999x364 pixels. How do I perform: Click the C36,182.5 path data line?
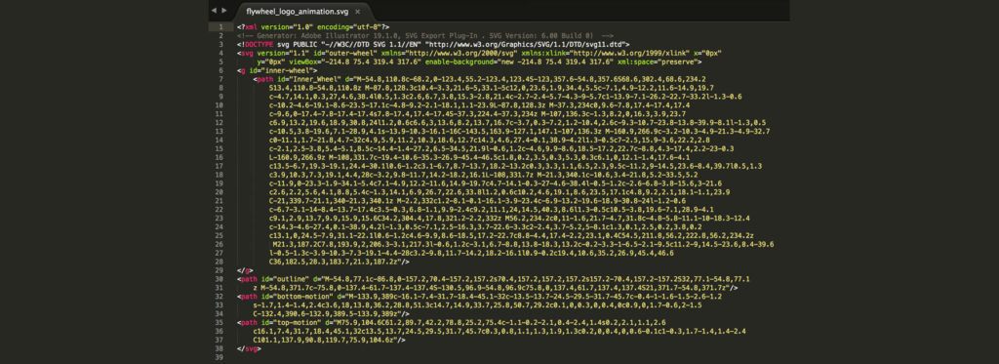pos(340,262)
